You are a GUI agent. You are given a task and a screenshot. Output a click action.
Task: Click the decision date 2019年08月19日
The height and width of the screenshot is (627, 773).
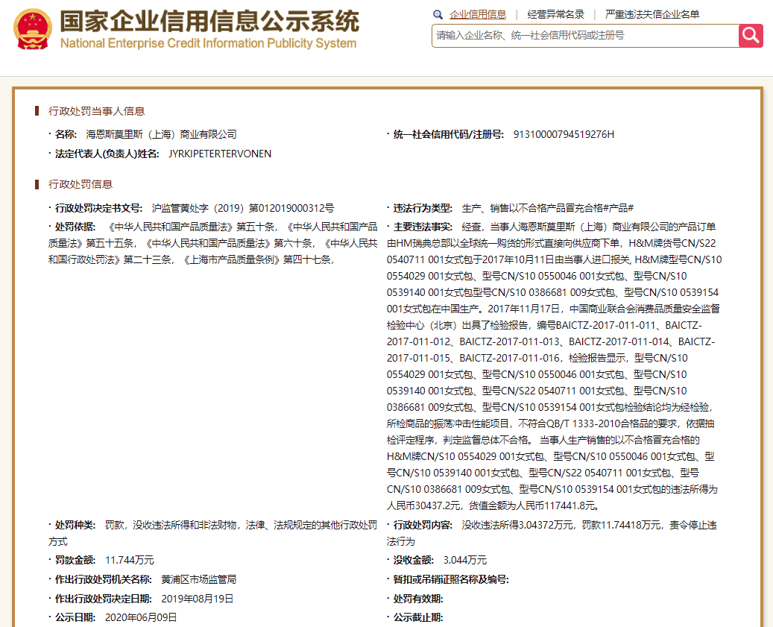pos(198,599)
